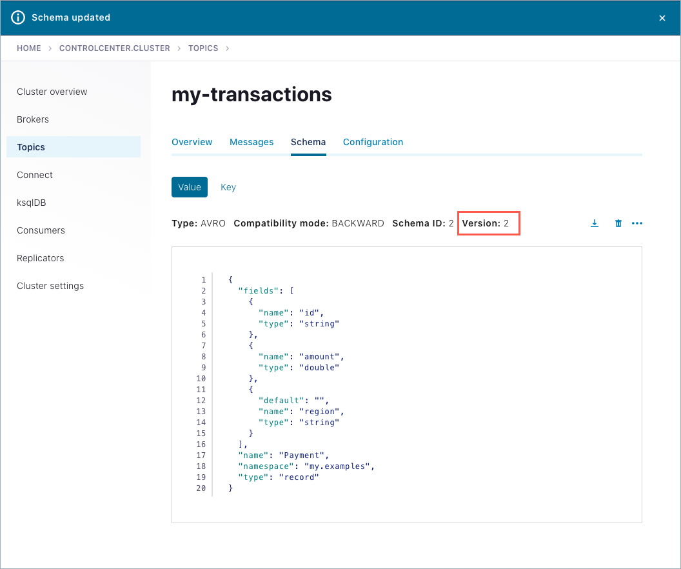Download the schema file
The image size is (681, 569).
(x=595, y=223)
